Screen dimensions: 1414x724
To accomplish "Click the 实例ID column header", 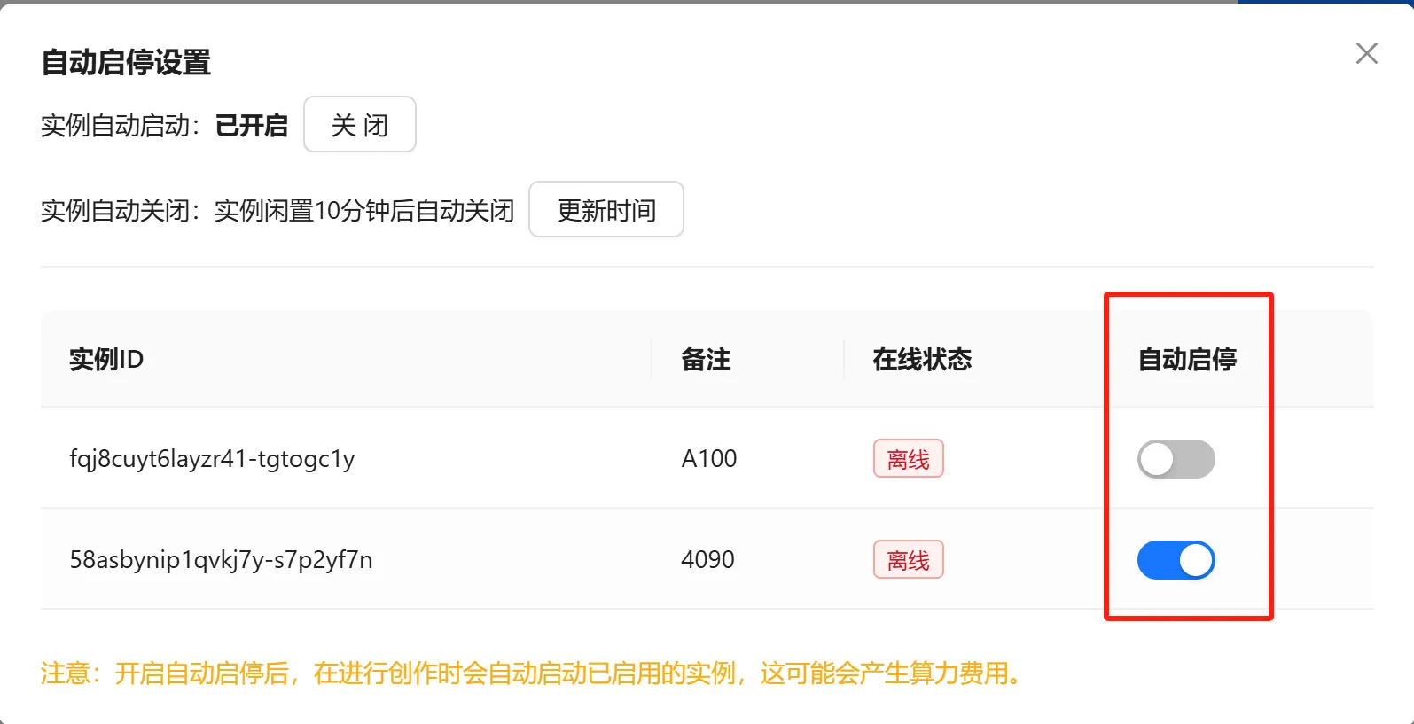I will tap(106, 360).
